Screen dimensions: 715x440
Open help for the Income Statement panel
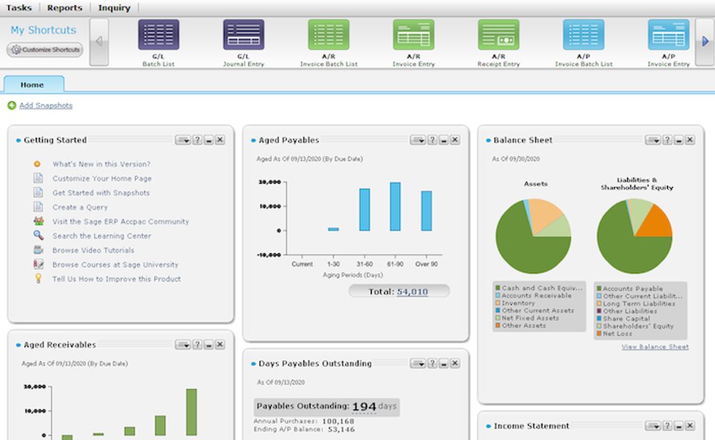(x=667, y=425)
